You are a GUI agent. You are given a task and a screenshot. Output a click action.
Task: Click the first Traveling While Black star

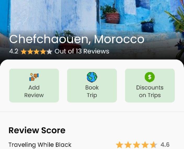coord(119,145)
